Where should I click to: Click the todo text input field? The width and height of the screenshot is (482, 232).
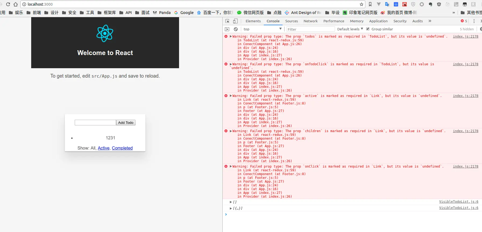coord(95,123)
